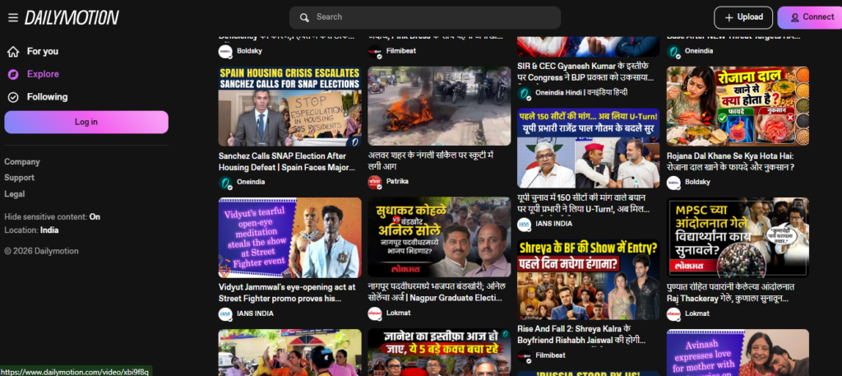Click © 2026 Dailymotion text

point(41,252)
